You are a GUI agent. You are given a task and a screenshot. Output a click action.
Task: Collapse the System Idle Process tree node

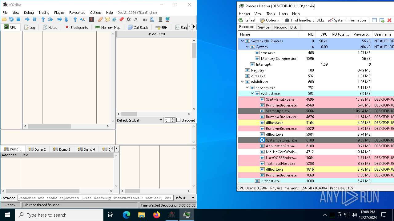click(242, 41)
